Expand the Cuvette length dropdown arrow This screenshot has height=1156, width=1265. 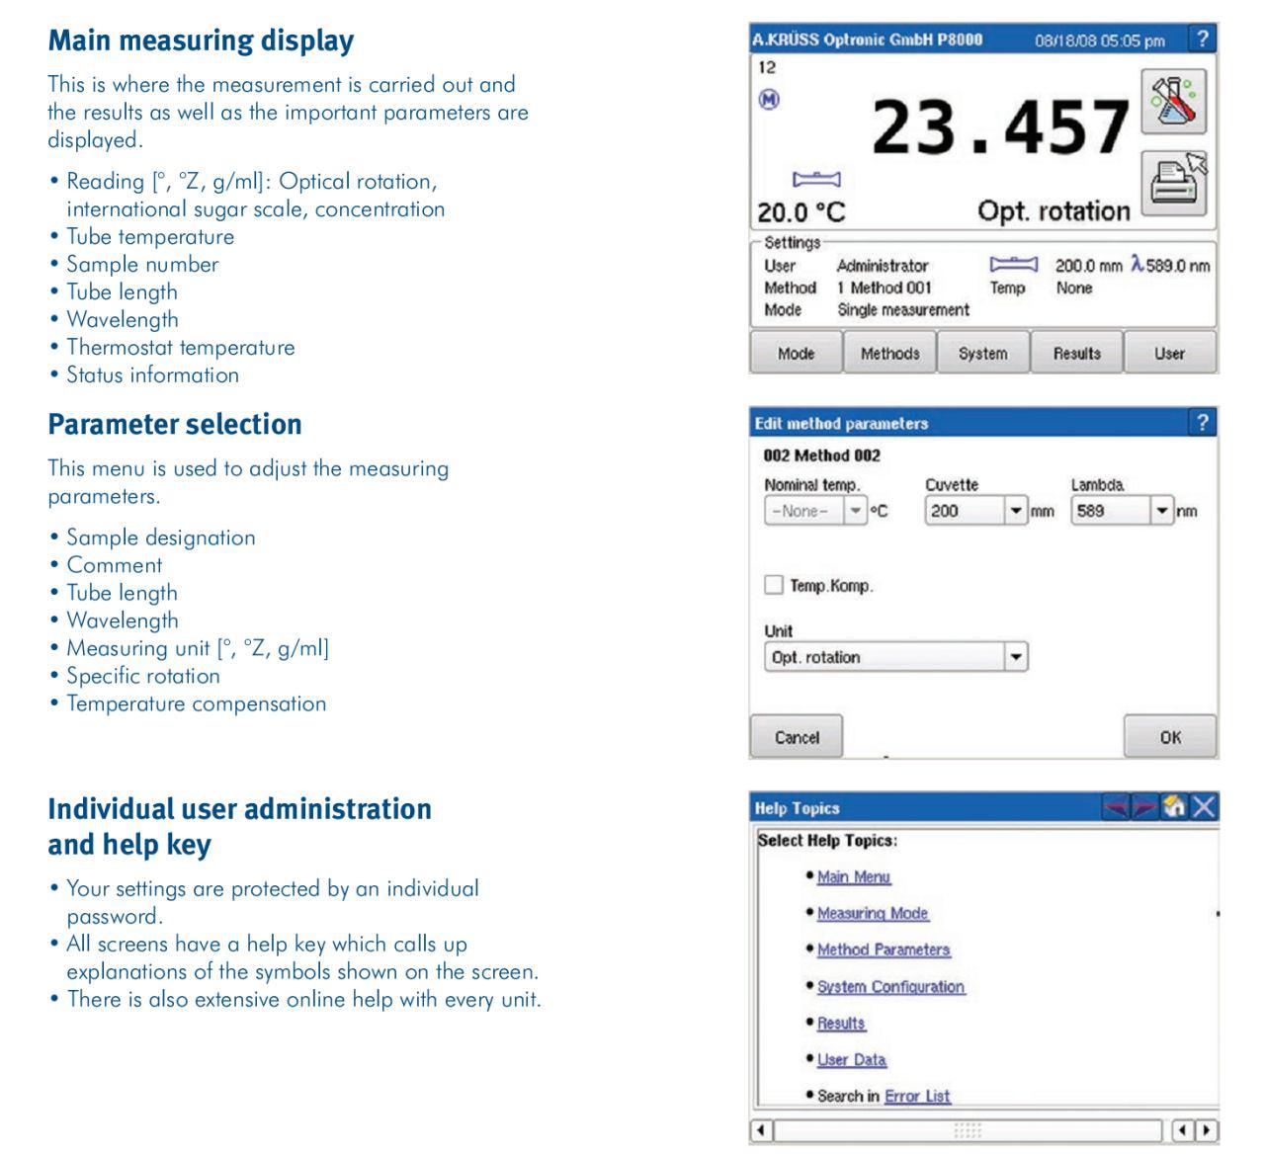(1016, 511)
